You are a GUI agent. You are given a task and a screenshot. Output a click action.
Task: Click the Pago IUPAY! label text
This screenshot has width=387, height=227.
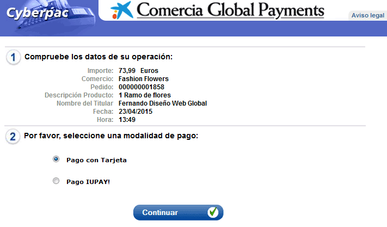pos(88,181)
